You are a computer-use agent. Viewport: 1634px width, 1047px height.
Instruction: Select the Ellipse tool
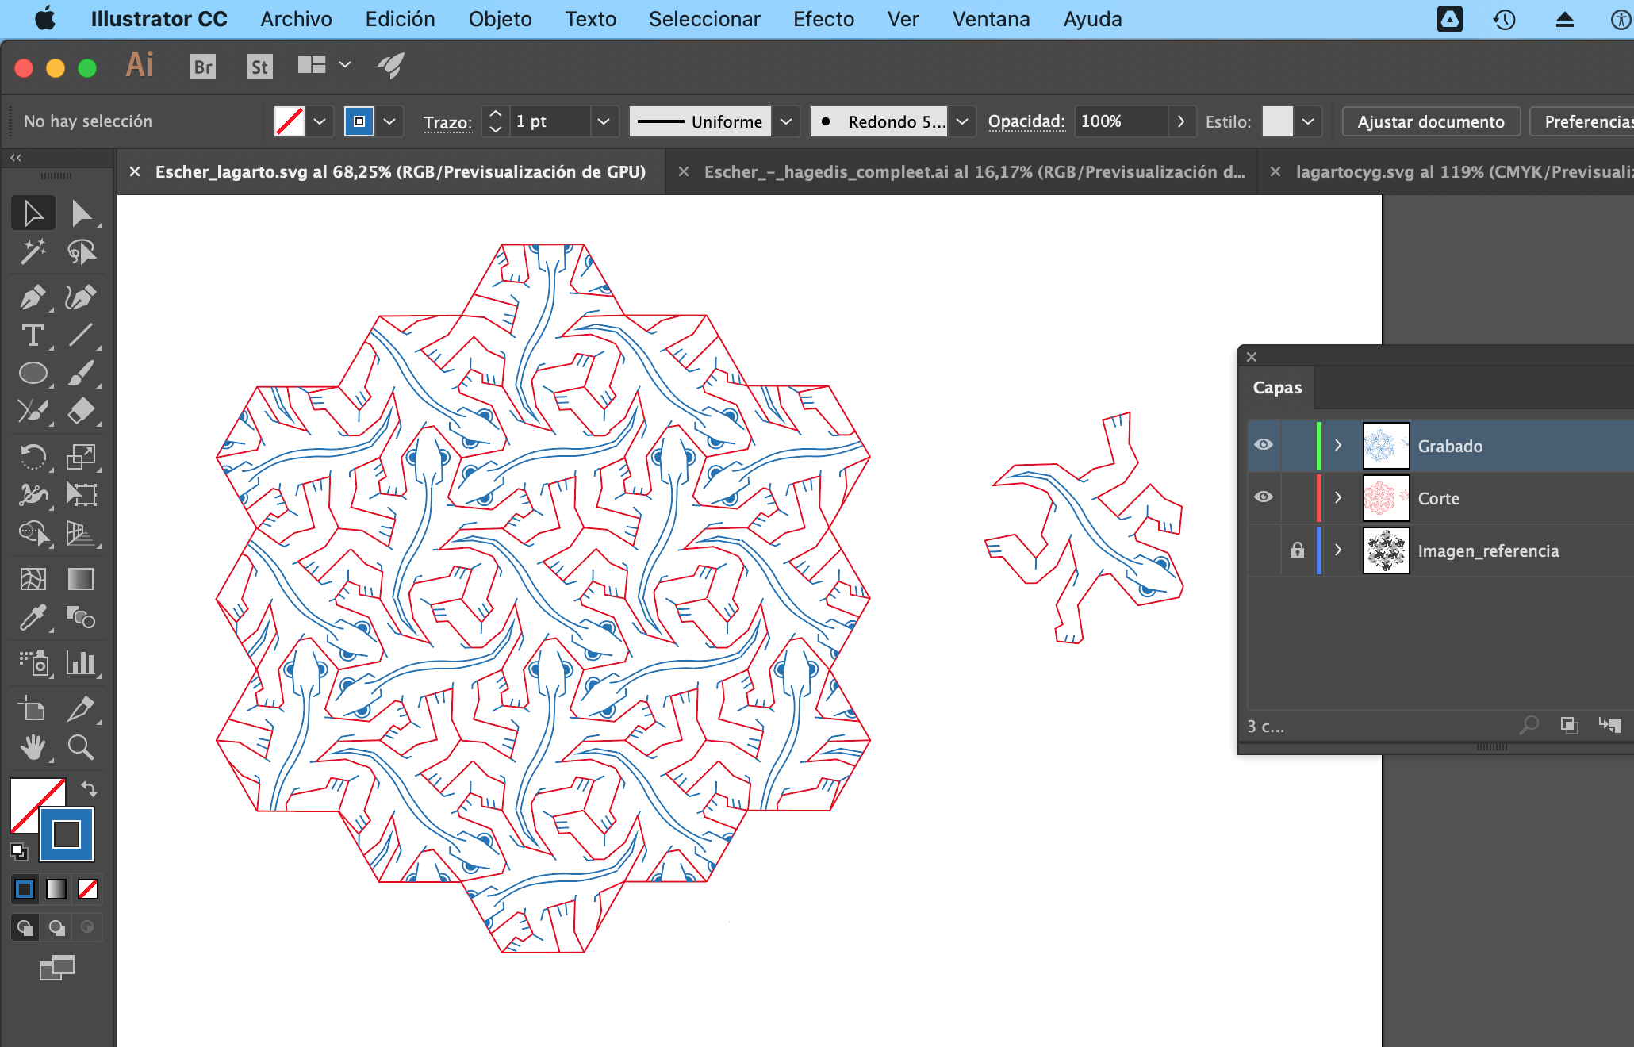coord(33,373)
